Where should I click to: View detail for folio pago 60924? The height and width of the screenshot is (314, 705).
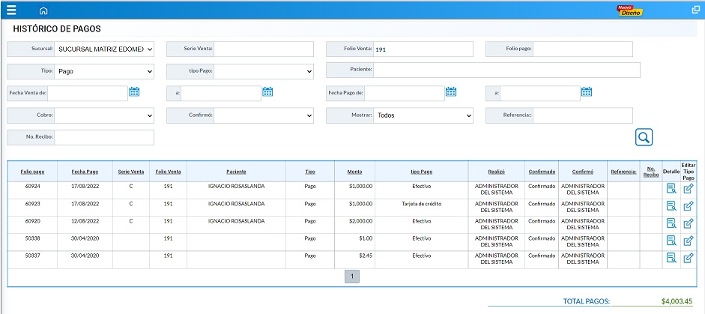click(671, 189)
